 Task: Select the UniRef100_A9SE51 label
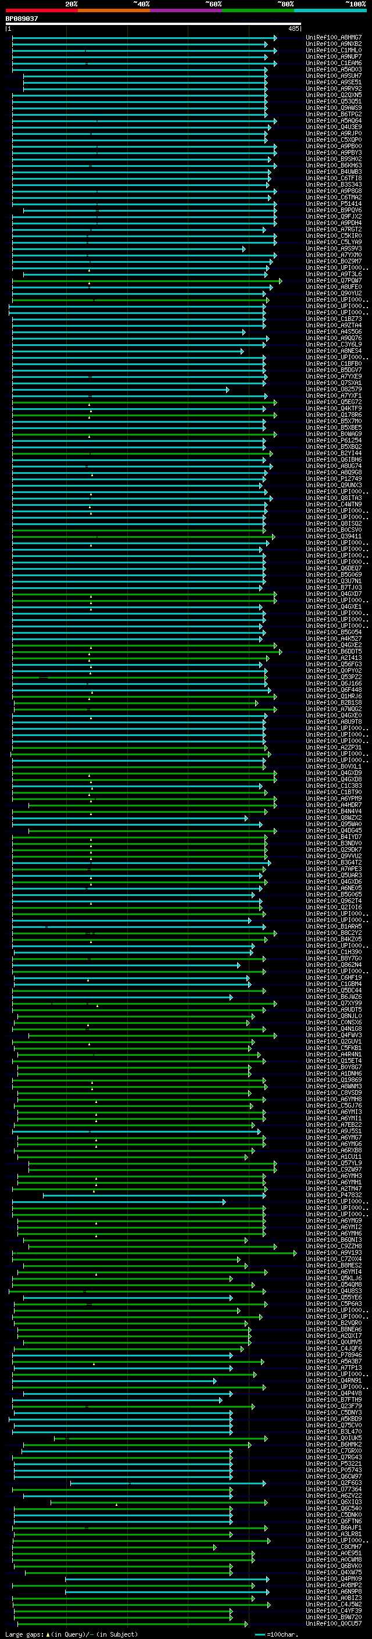point(334,82)
